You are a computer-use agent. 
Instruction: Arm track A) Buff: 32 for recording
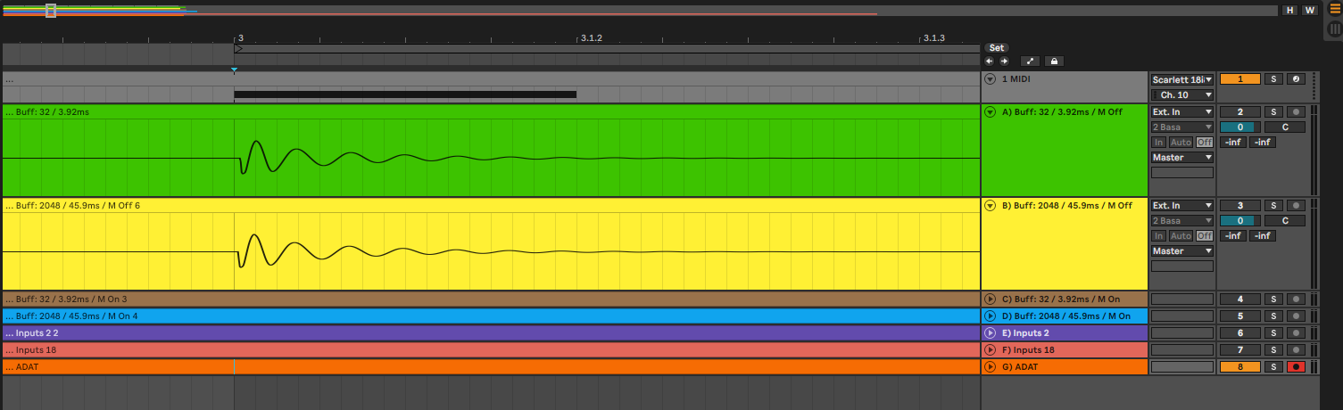(x=1296, y=112)
